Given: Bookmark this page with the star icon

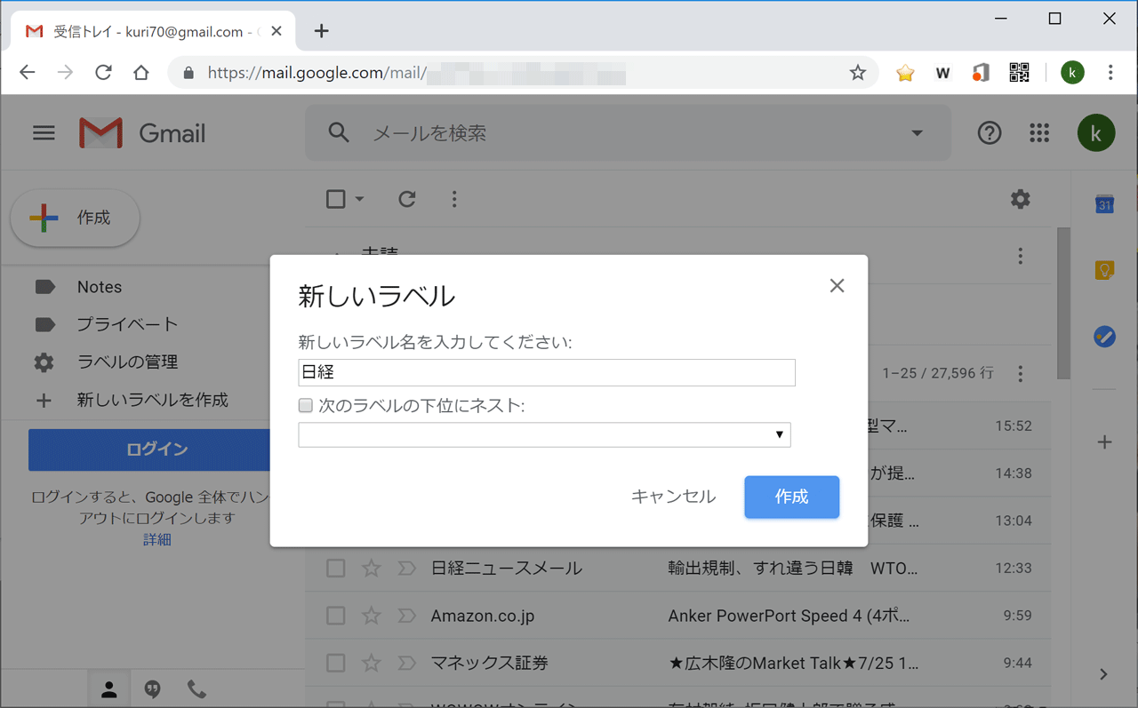Looking at the screenshot, I should 858,73.
